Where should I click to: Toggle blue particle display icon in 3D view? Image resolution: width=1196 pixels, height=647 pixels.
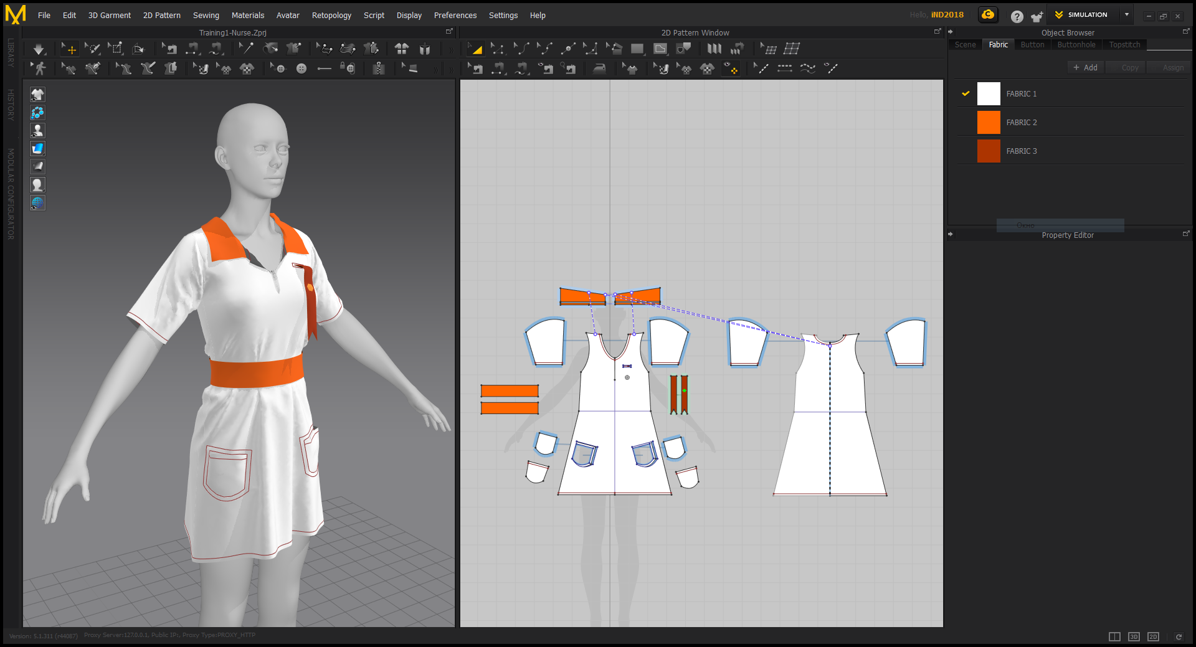(37, 112)
